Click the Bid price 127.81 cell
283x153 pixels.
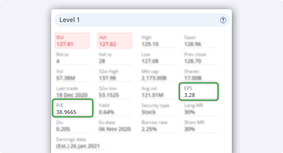point(72,41)
